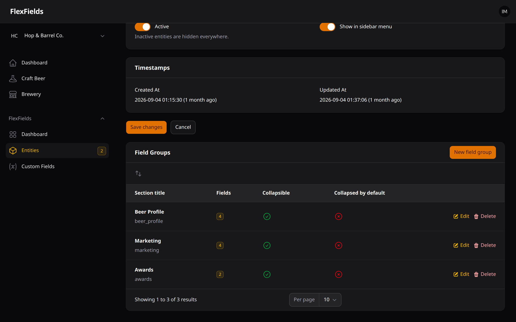Image resolution: width=516 pixels, height=322 pixels.
Task: Click the Marketing collapsed-by-default X icon
Action: click(339, 245)
